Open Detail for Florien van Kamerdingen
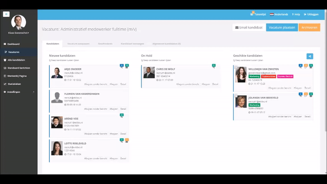The image size is (327, 184). (x=123, y=109)
